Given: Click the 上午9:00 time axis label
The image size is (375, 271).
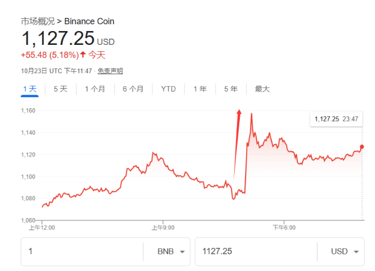Looking at the screenshot, I should [163, 227].
